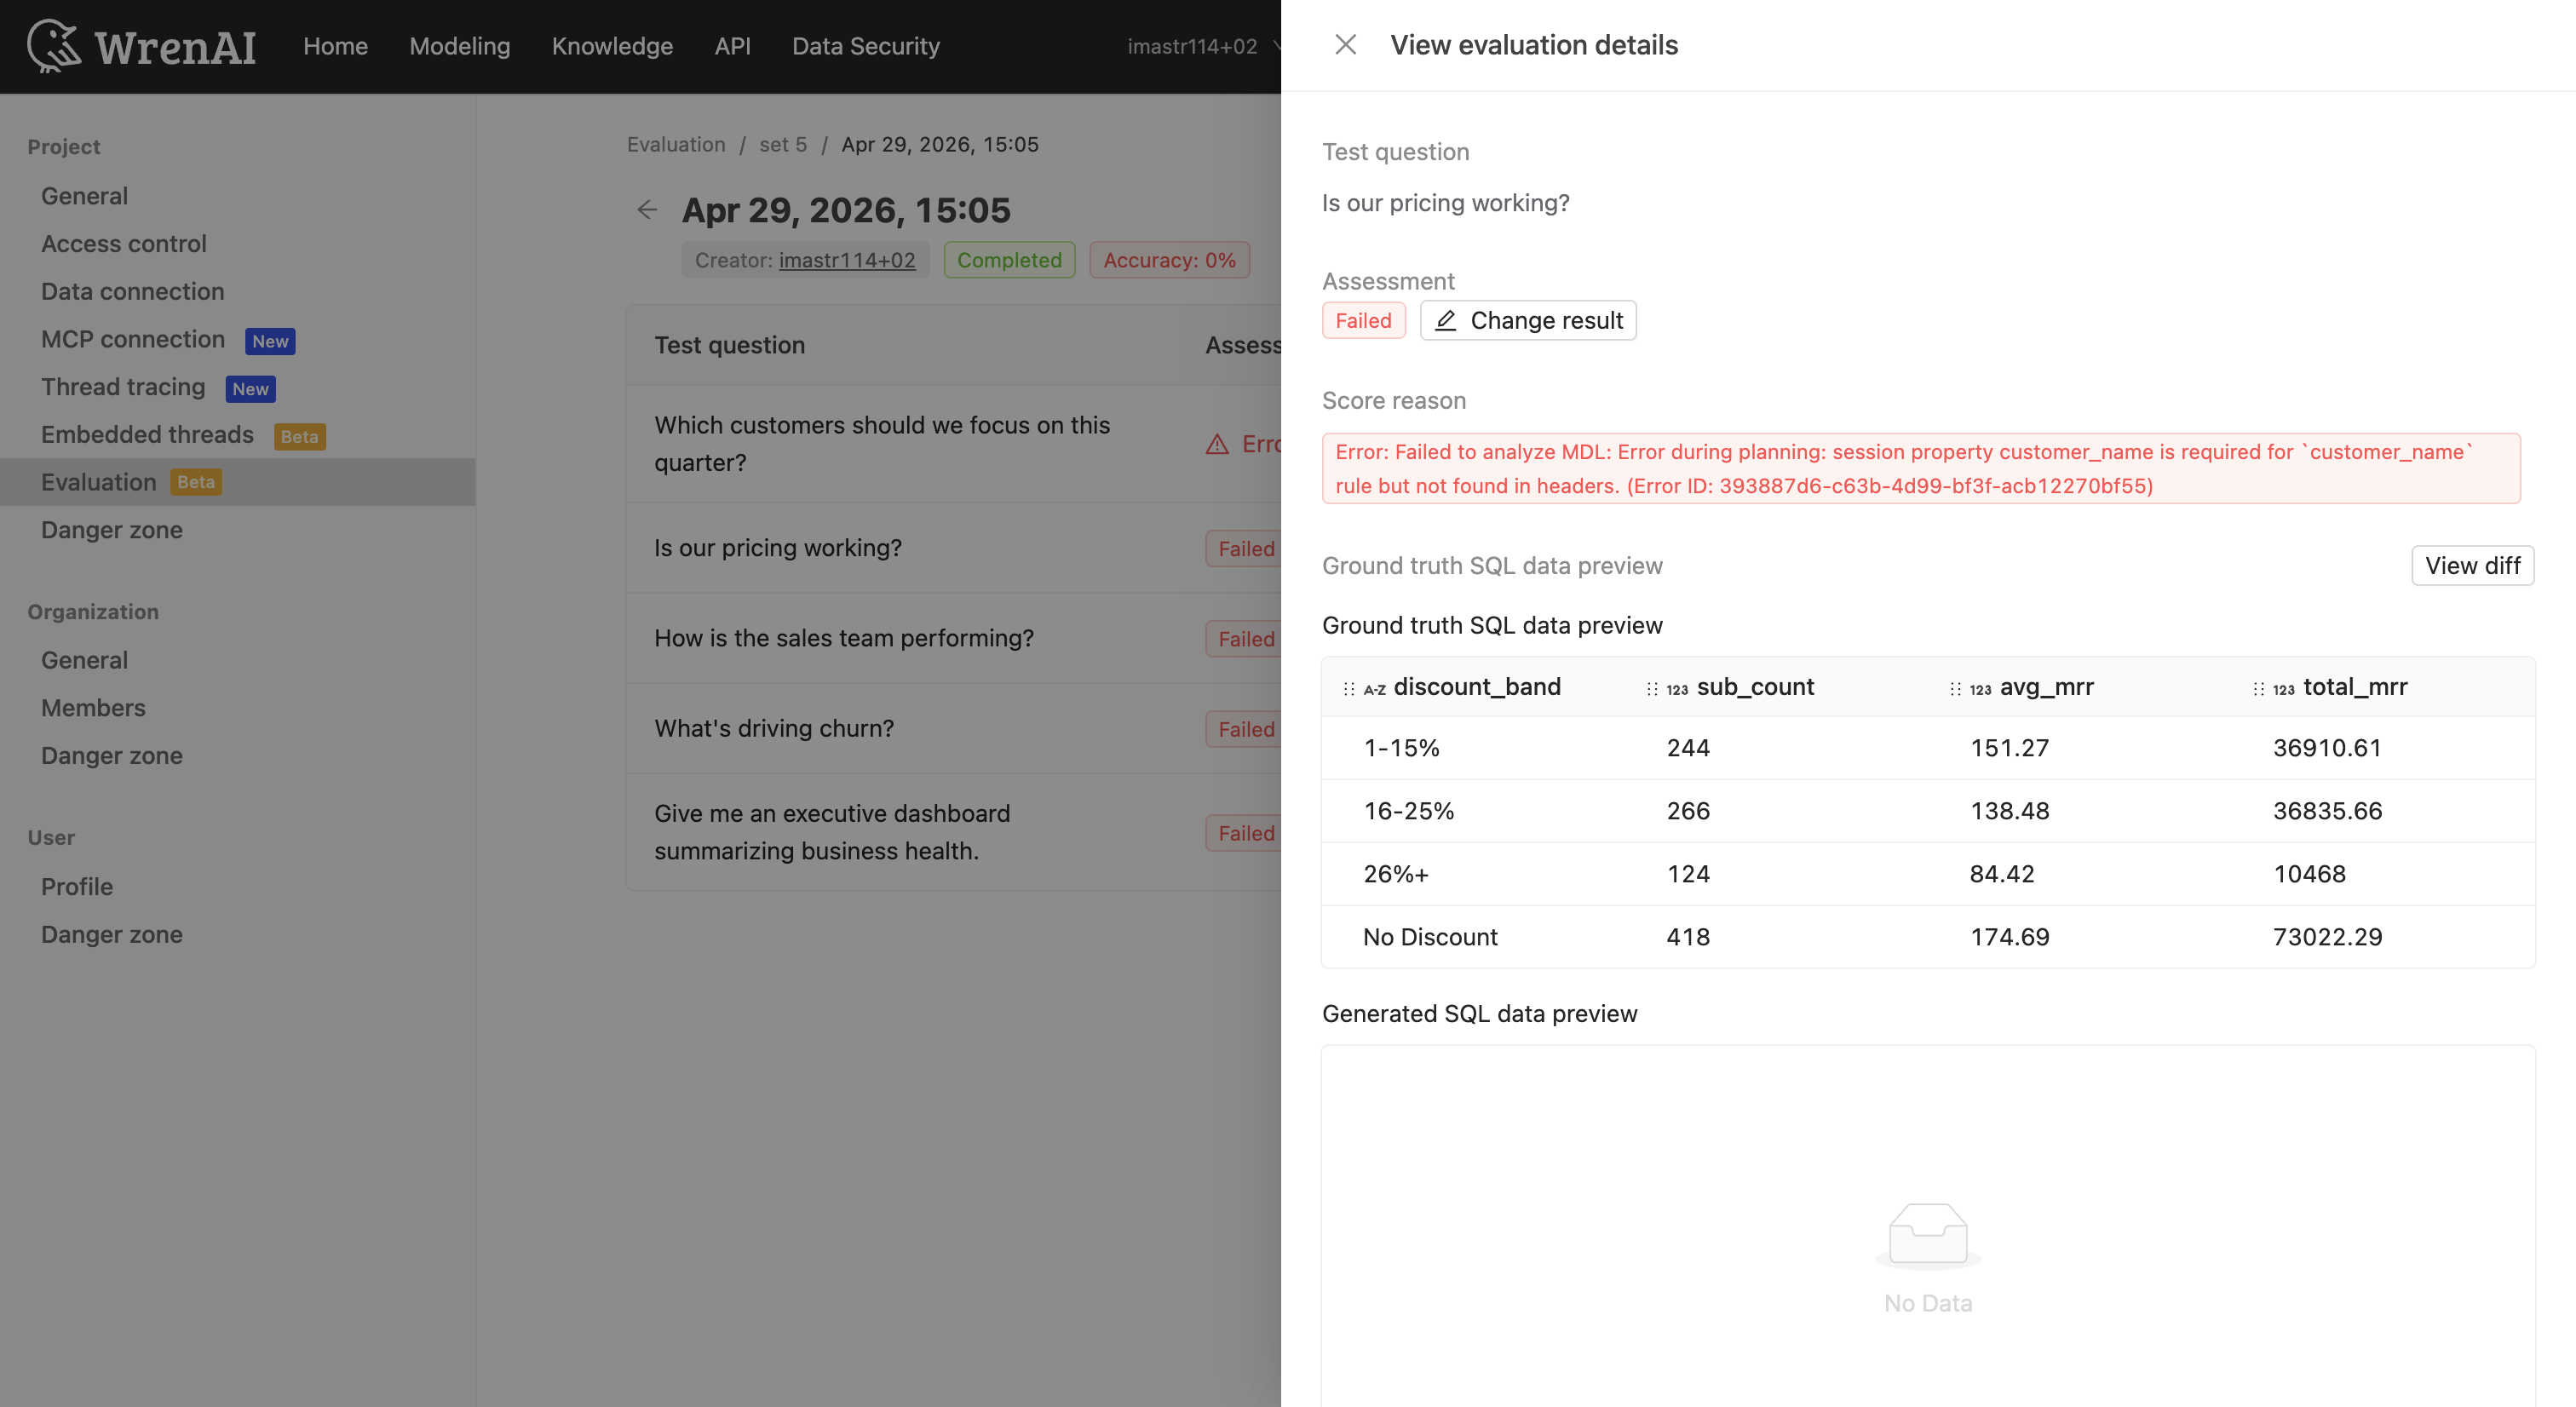Click the drag handle of the total_mrr column
The width and height of the screenshot is (2576, 1407).
coord(2258,689)
